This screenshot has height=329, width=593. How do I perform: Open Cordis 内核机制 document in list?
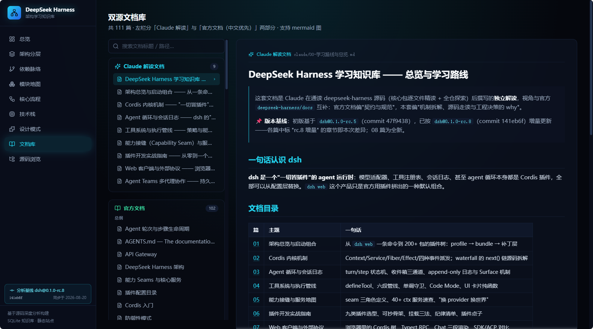[166, 105]
